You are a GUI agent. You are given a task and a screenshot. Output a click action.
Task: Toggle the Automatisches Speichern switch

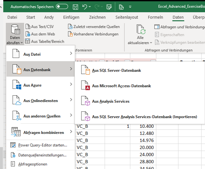coord(62,6)
